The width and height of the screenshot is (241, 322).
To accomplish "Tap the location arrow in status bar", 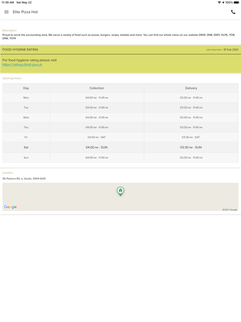I will [x=223, y=2].
